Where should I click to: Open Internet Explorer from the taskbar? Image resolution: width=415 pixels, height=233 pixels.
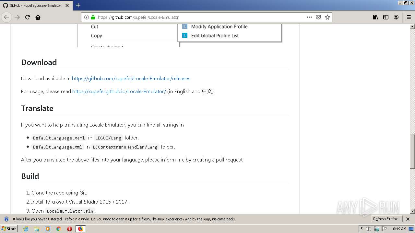pyautogui.click(x=26, y=229)
